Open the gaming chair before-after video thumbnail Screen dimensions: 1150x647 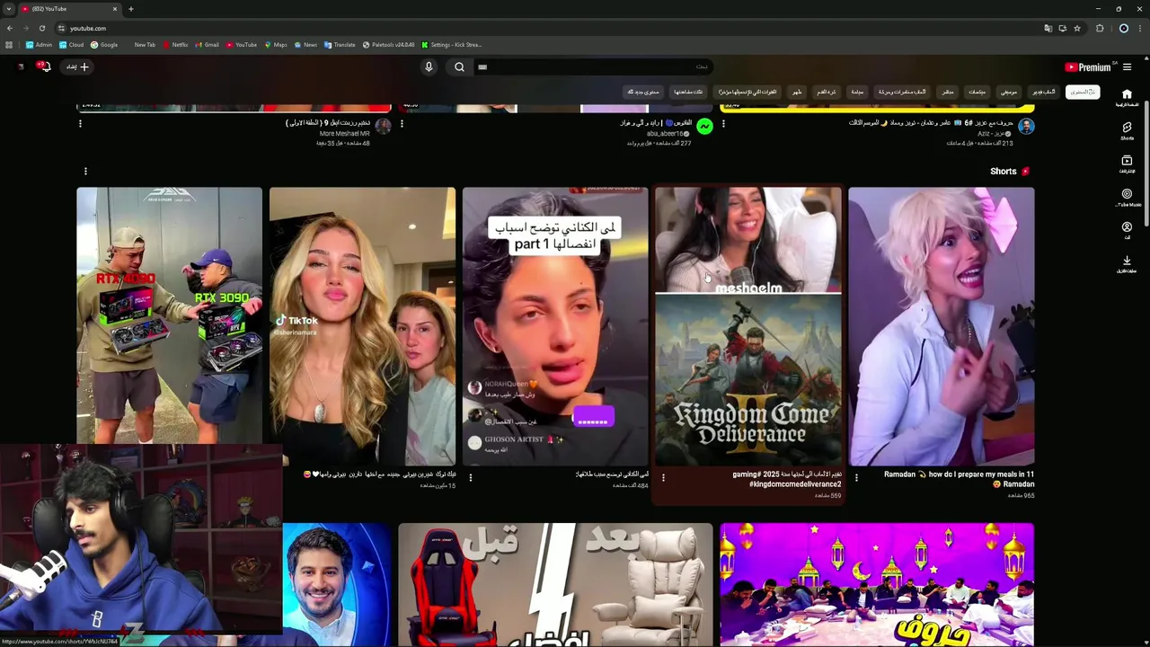tap(555, 584)
